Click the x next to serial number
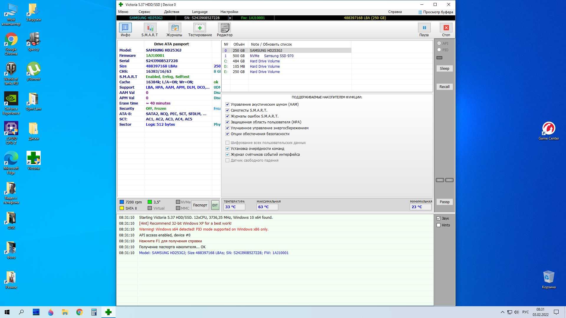 pos(230,18)
